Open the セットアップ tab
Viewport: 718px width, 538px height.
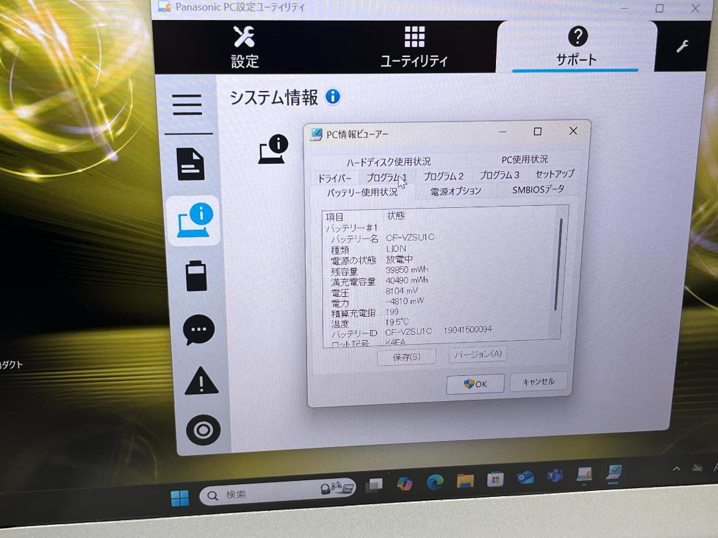pyautogui.click(x=554, y=174)
